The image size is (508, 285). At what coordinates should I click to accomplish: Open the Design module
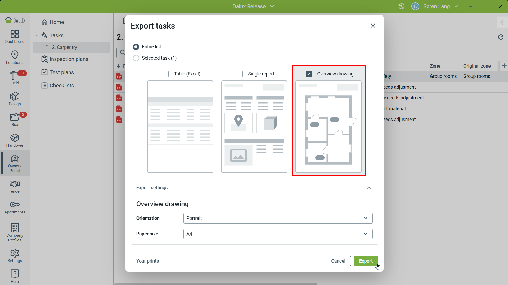15,99
